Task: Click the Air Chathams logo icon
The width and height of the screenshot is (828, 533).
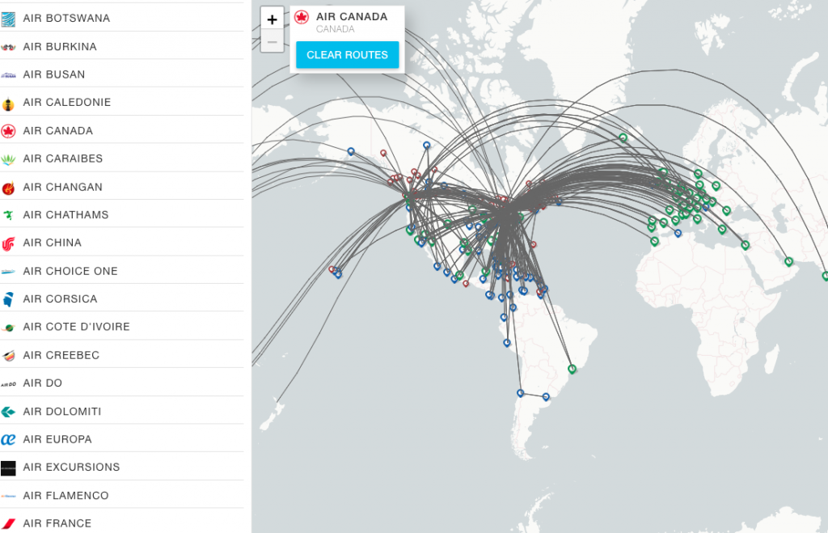Action: pyautogui.click(x=8, y=215)
